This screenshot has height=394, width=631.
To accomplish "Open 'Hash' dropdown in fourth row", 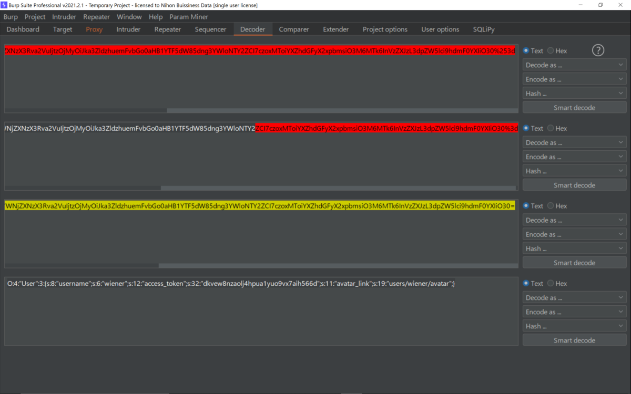I will pos(574,326).
